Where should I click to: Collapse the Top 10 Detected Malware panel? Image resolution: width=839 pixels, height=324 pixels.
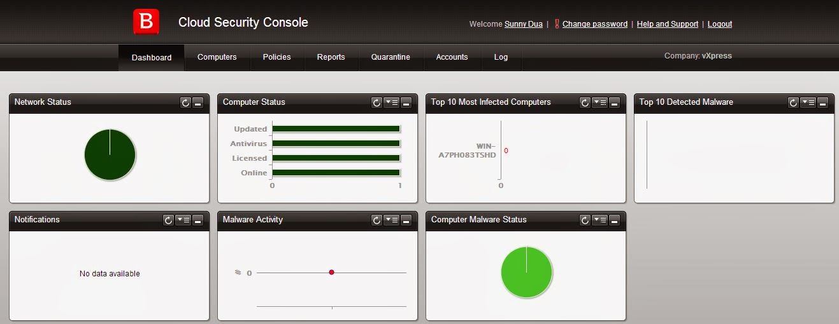point(823,102)
